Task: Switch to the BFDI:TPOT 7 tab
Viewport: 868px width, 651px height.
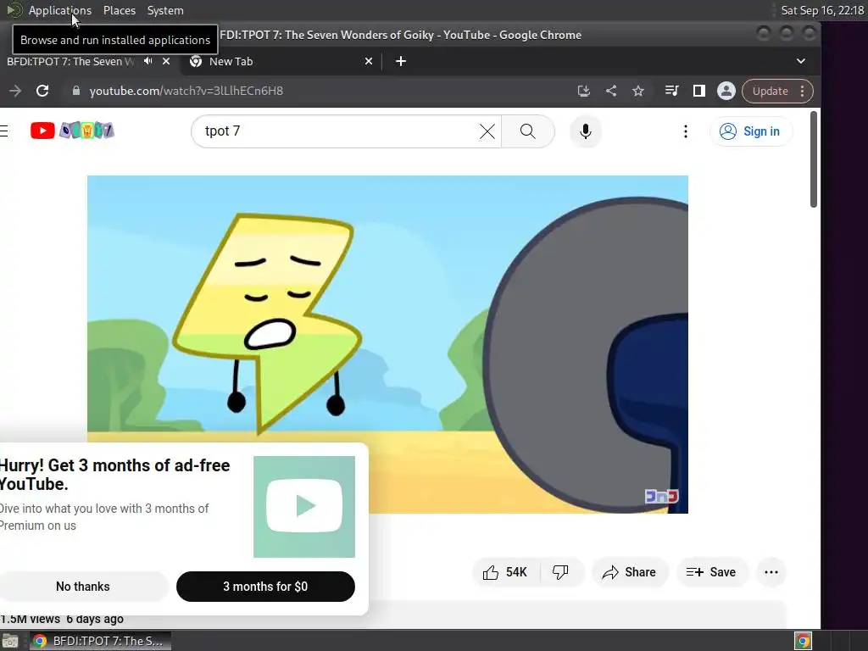Action: click(x=70, y=61)
